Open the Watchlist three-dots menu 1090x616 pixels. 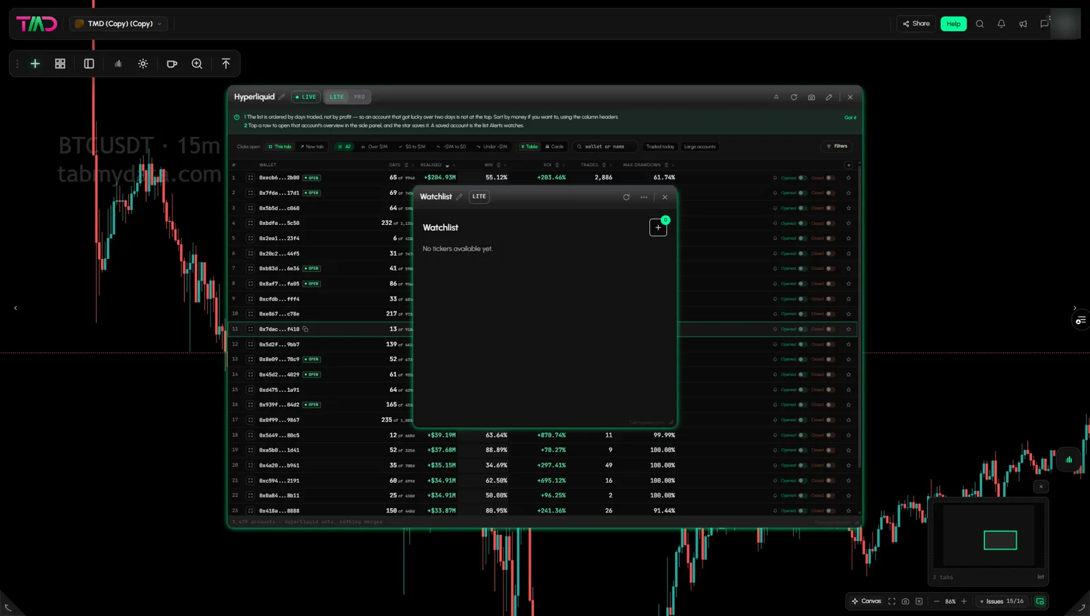pos(644,197)
